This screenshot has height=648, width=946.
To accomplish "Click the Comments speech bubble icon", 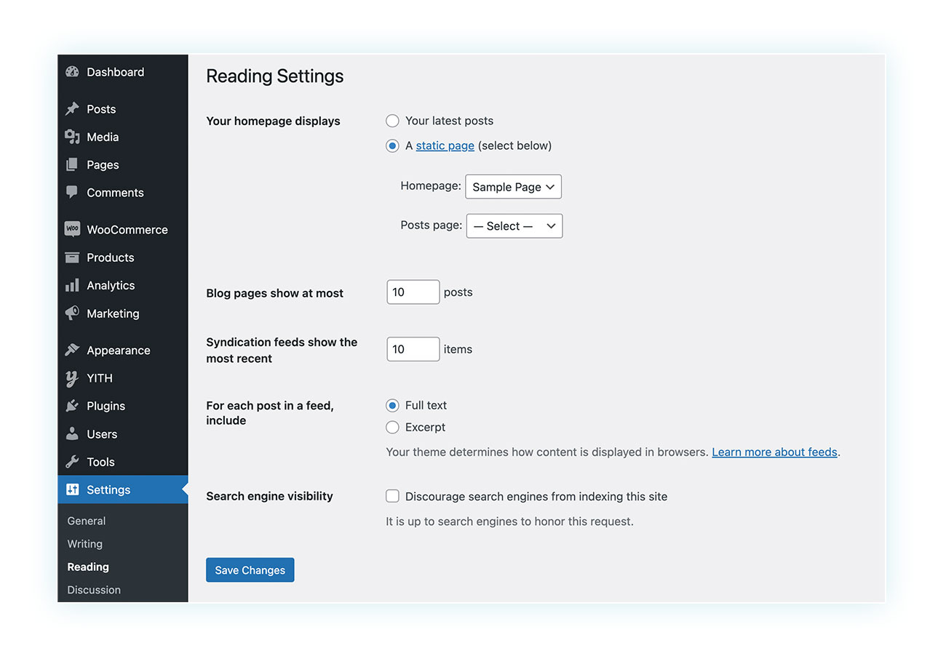I will pos(72,193).
